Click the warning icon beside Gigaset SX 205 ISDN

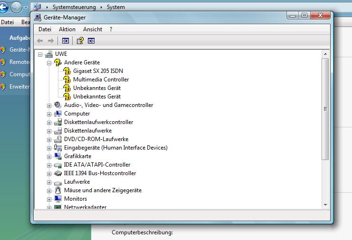(67, 71)
